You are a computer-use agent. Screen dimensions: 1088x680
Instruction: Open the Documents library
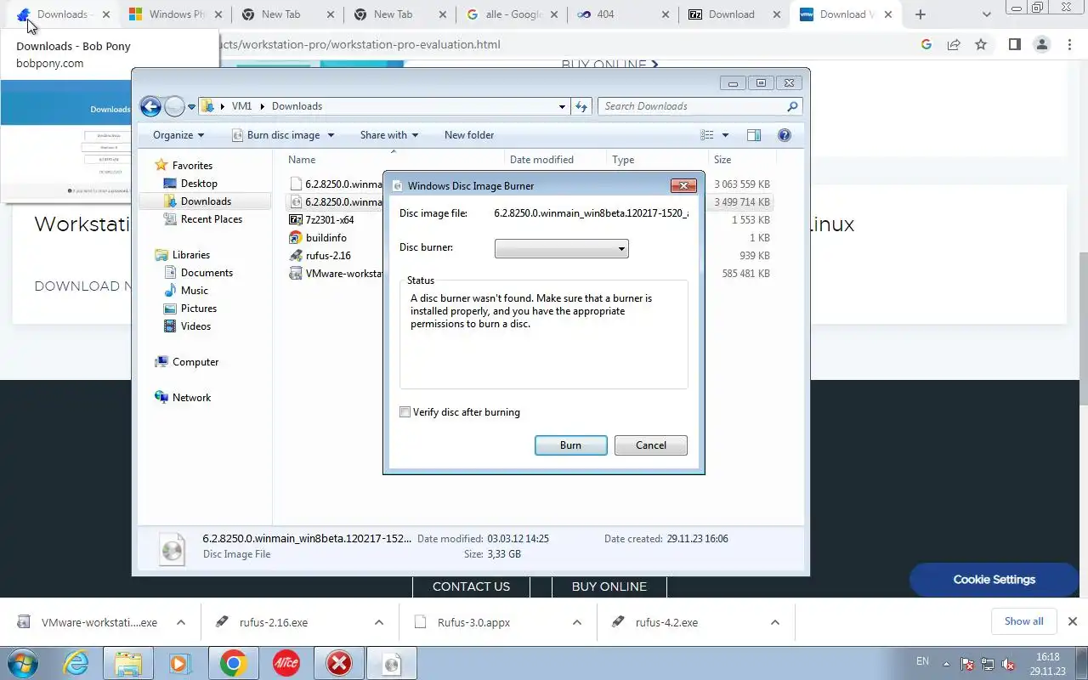[x=207, y=273]
